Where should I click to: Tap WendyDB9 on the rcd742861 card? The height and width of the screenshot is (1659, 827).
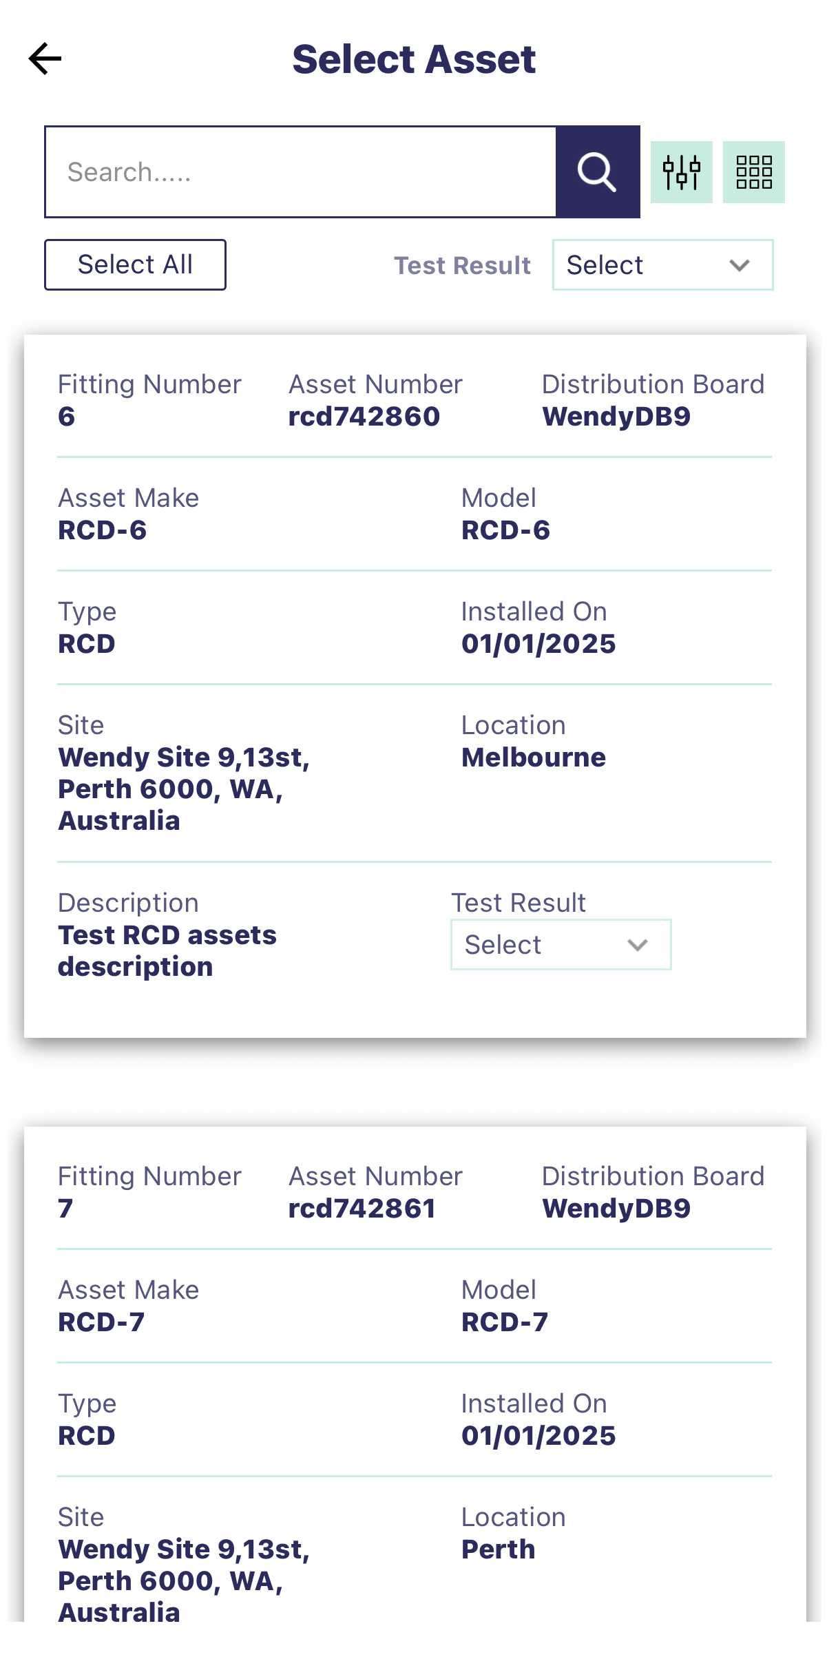[x=616, y=1209]
